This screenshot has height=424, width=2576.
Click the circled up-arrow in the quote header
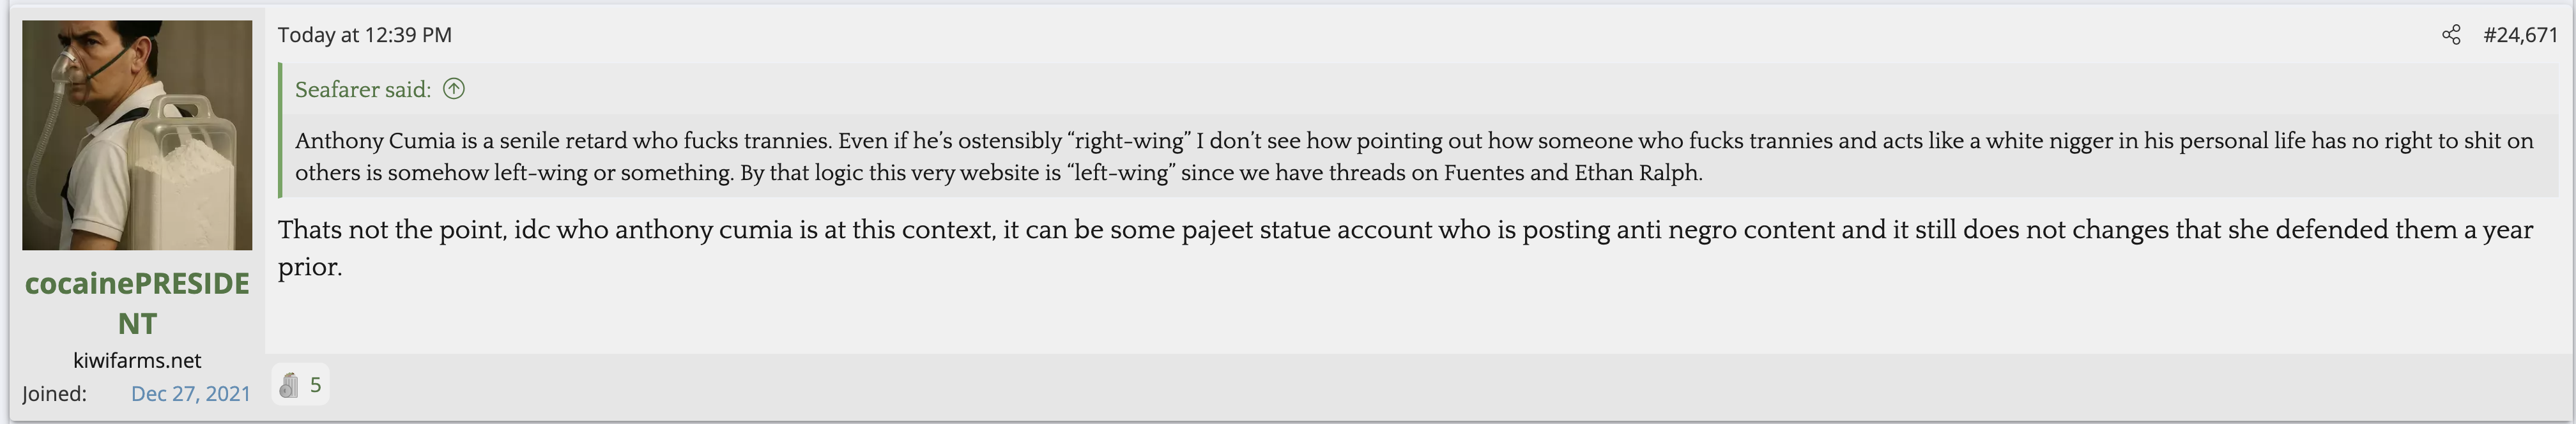tap(454, 89)
